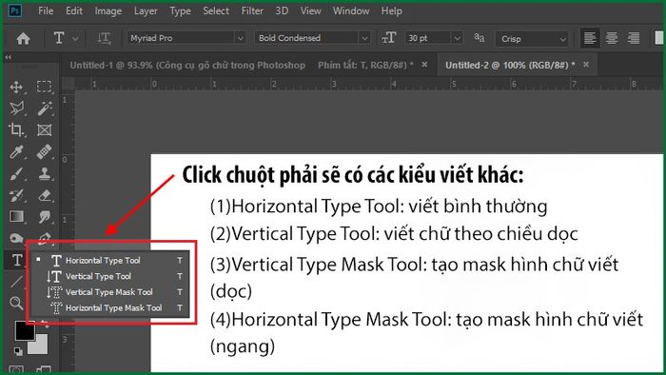Viewport: 666px width, 375px height.
Task: Switch to the Untitled-2 document tab
Action: (510, 65)
